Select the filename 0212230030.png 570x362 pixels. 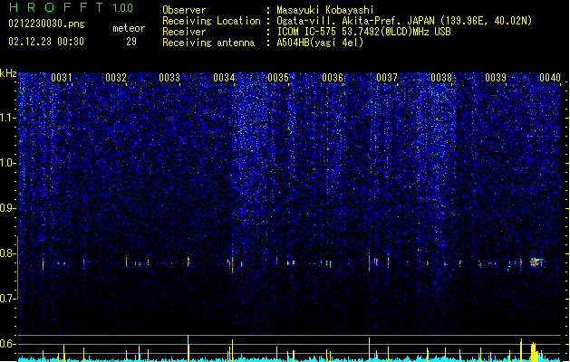pos(46,24)
